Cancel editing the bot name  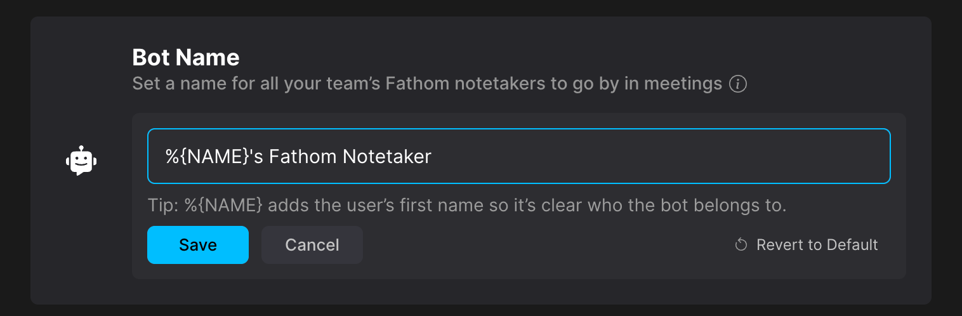[312, 245]
